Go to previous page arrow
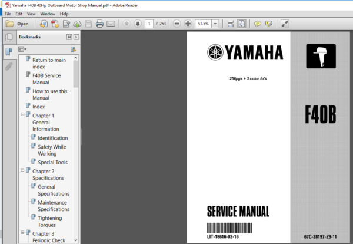This screenshot has width=353, height=244. (126, 24)
